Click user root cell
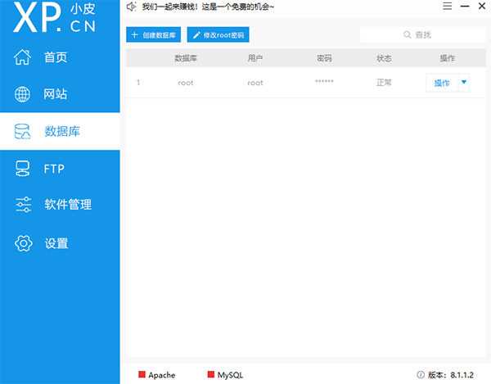 coord(255,83)
